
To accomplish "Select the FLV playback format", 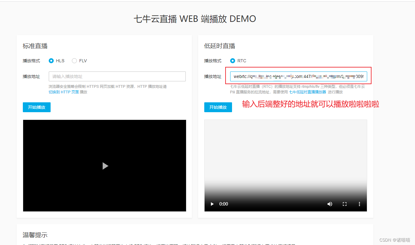I will (74, 61).
